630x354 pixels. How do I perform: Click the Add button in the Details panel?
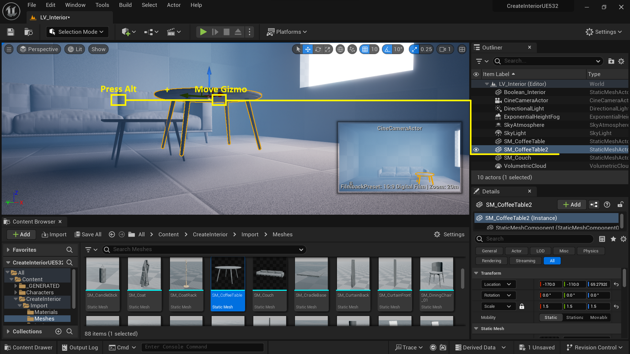(x=572, y=205)
